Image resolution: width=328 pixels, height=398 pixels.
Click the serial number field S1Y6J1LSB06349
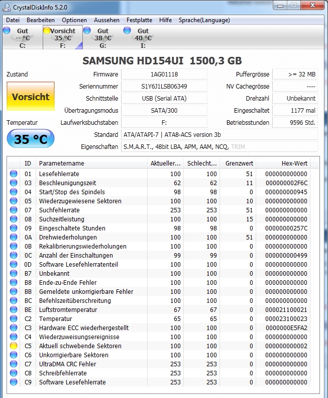click(x=164, y=87)
